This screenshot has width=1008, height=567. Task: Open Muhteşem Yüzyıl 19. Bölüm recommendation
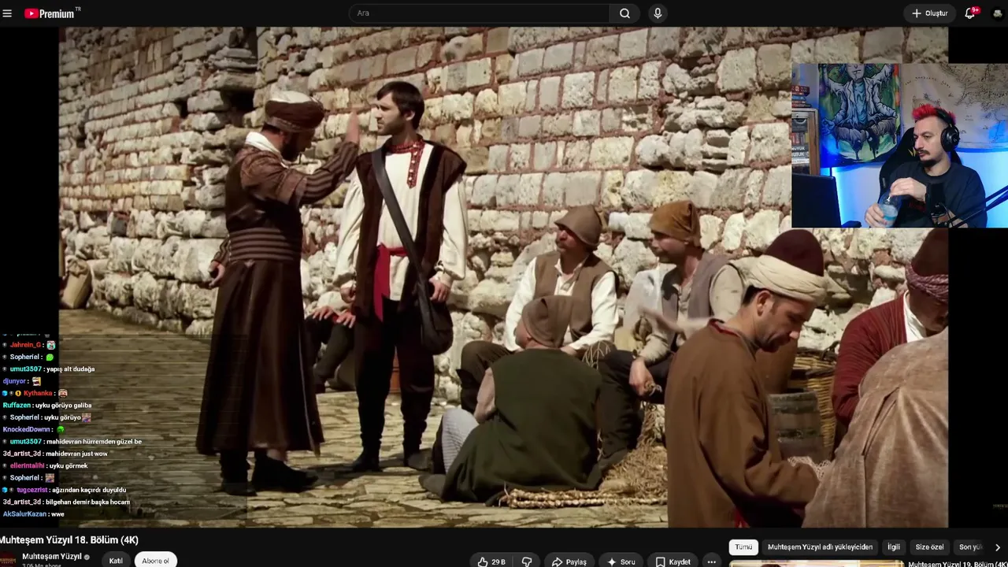pyautogui.click(x=958, y=564)
